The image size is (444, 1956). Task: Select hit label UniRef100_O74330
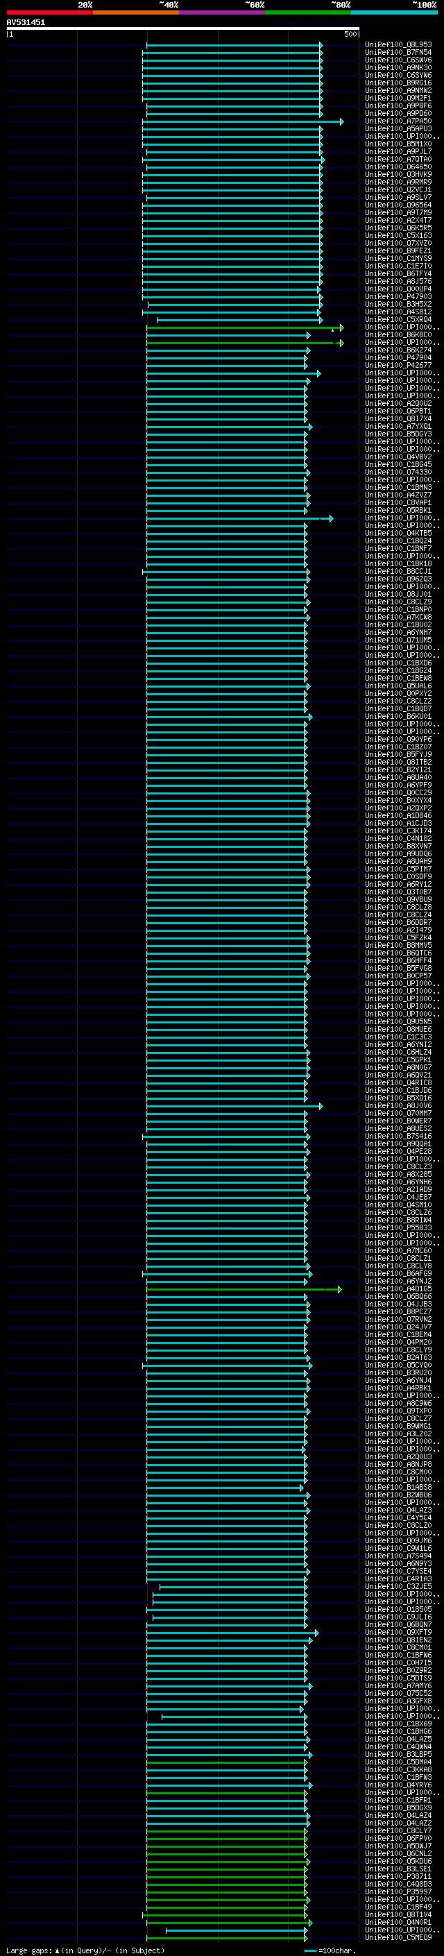pyautogui.click(x=398, y=473)
